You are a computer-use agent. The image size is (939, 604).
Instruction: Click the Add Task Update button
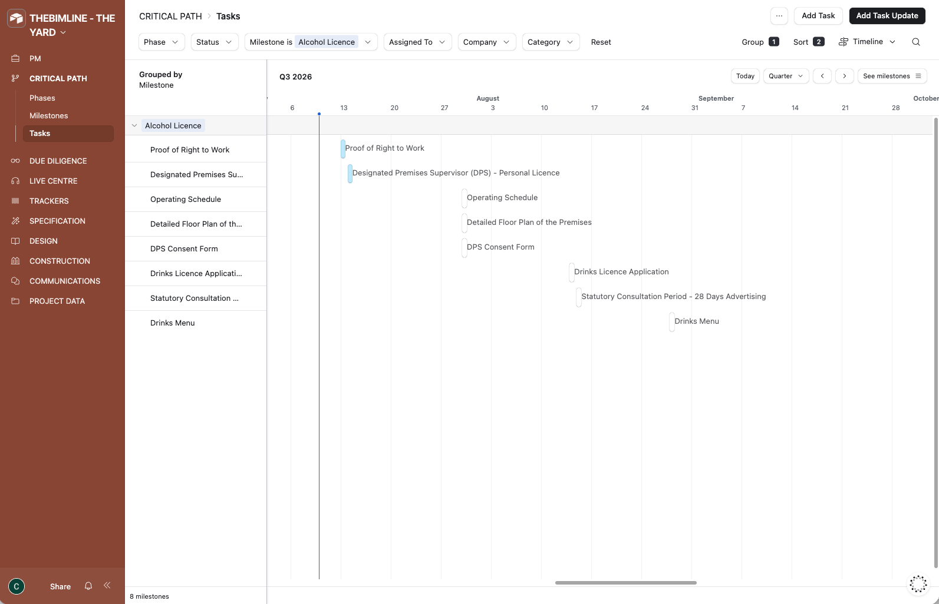point(887,16)
